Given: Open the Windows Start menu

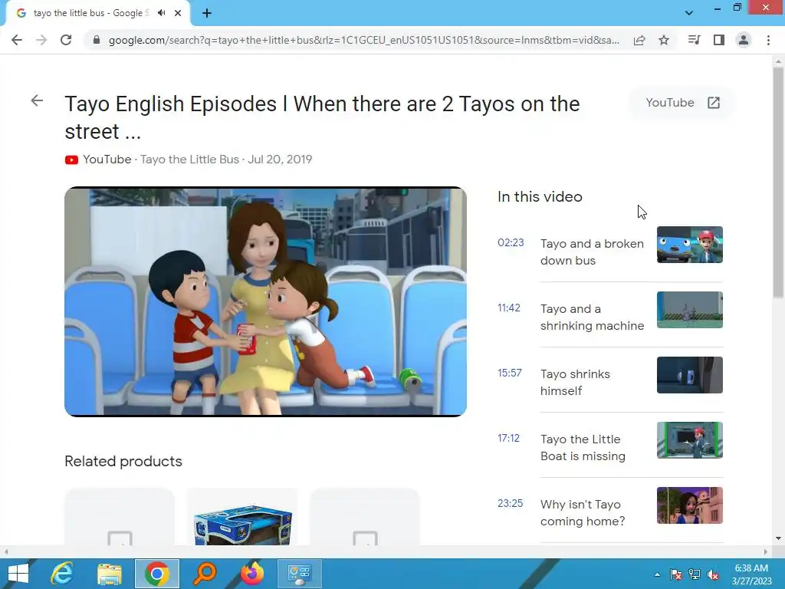Looking at the screenshot, I should [18, 574].
